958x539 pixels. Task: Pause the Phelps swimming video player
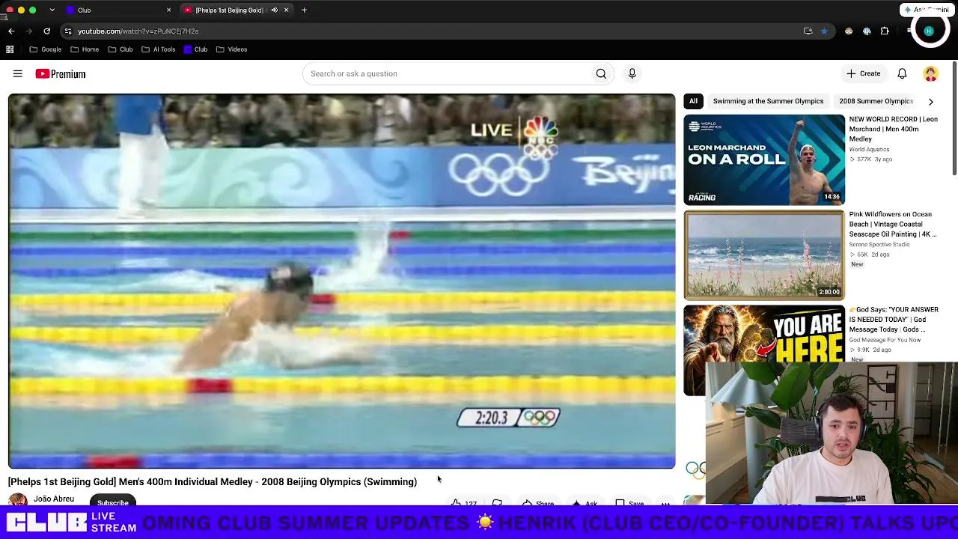(x=341, y=281)
